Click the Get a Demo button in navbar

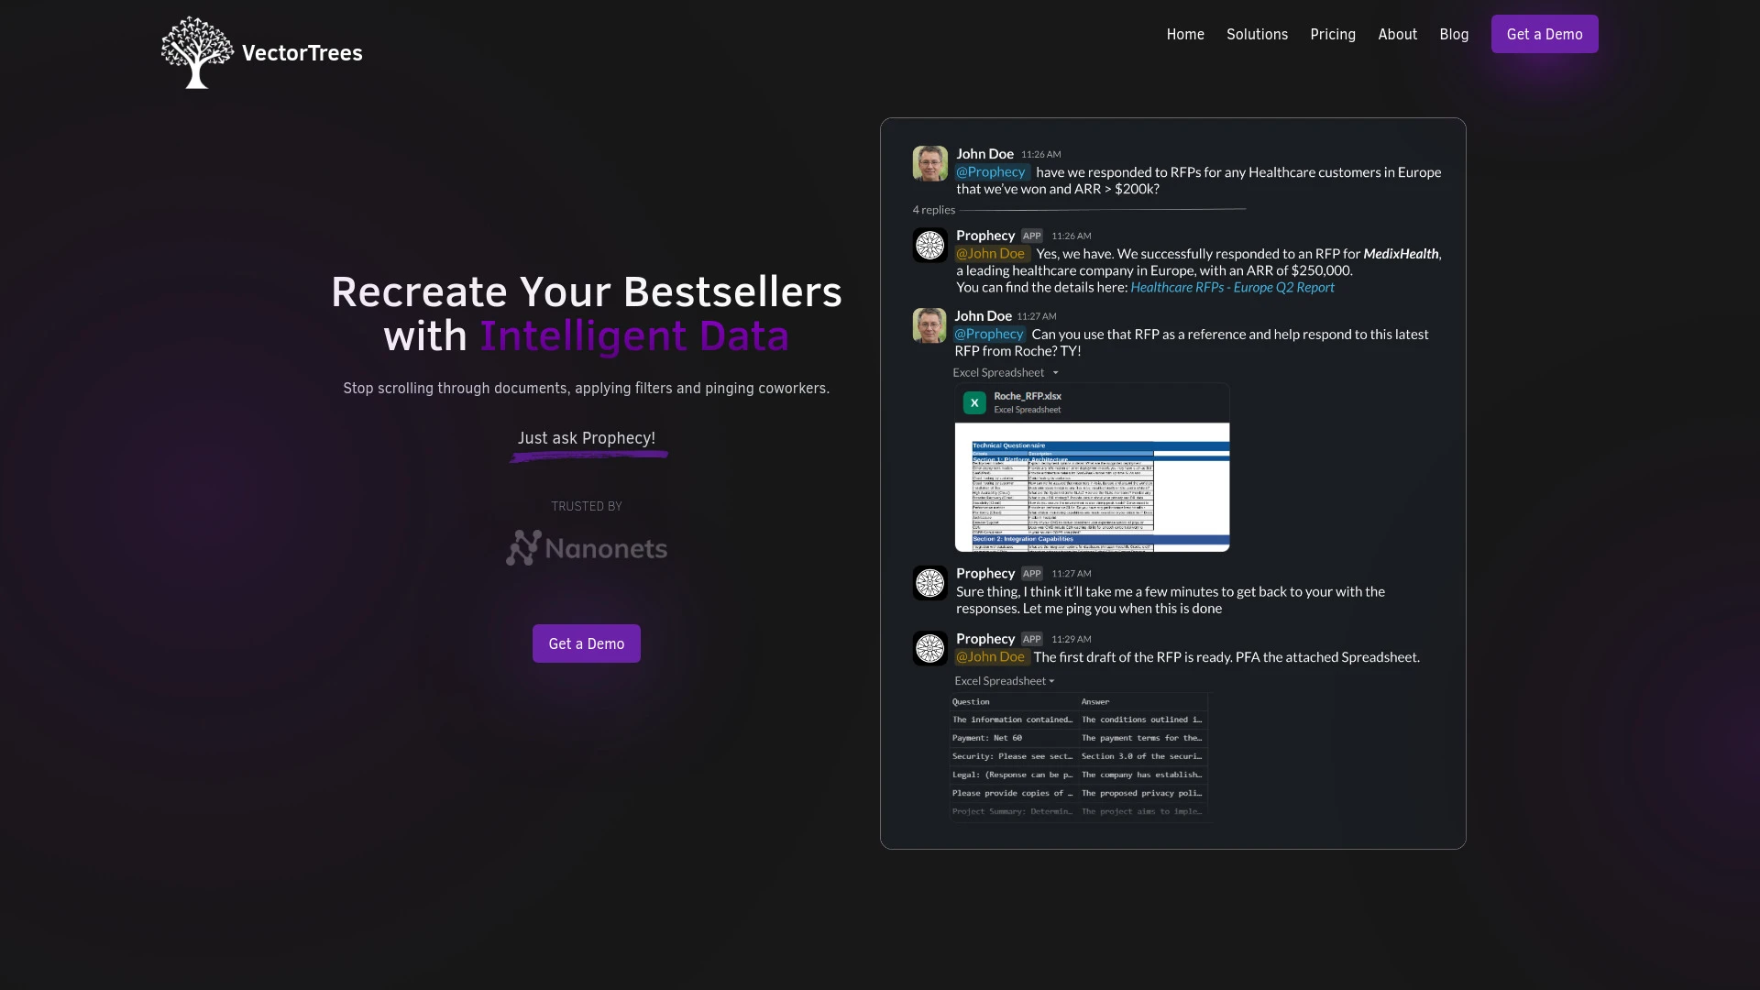click(1545, 34)
